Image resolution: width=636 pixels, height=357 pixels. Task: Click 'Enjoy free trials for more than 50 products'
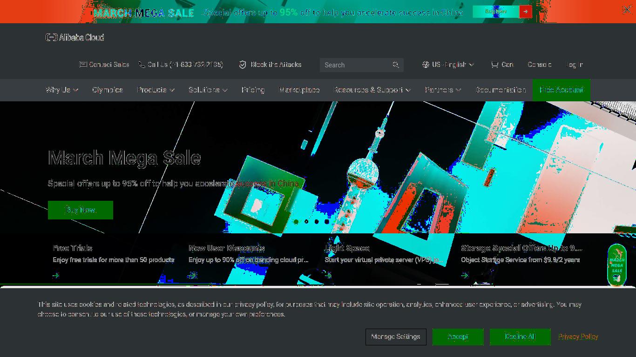point(114,260)
